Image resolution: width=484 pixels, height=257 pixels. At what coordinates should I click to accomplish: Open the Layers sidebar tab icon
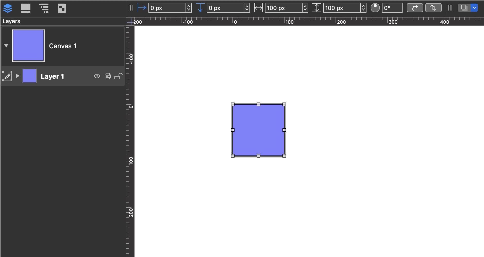point(8,8)
